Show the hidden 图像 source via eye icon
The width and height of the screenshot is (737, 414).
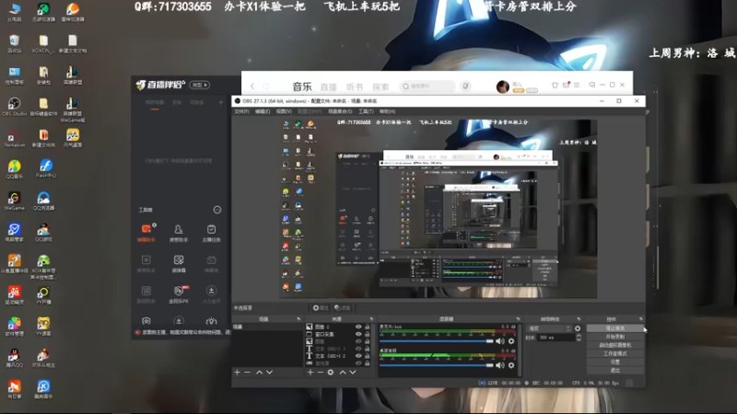pyautogui.click(x=358, y=341)
